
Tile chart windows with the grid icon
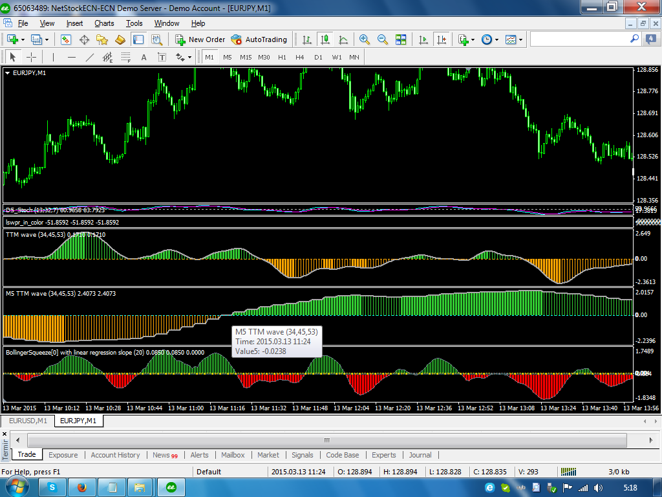pos(401,39)
